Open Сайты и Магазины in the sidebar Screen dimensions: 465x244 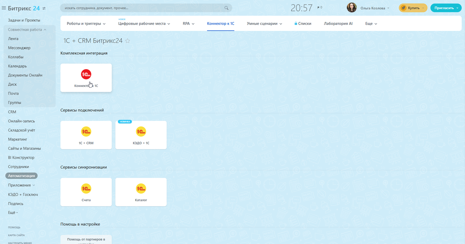(24, 149)
